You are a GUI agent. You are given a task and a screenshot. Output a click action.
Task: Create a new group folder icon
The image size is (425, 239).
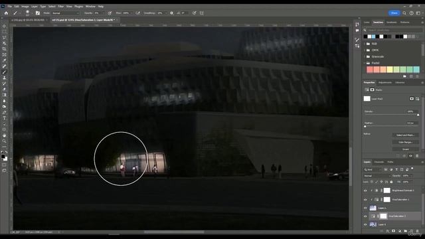[x=406, y=231]
